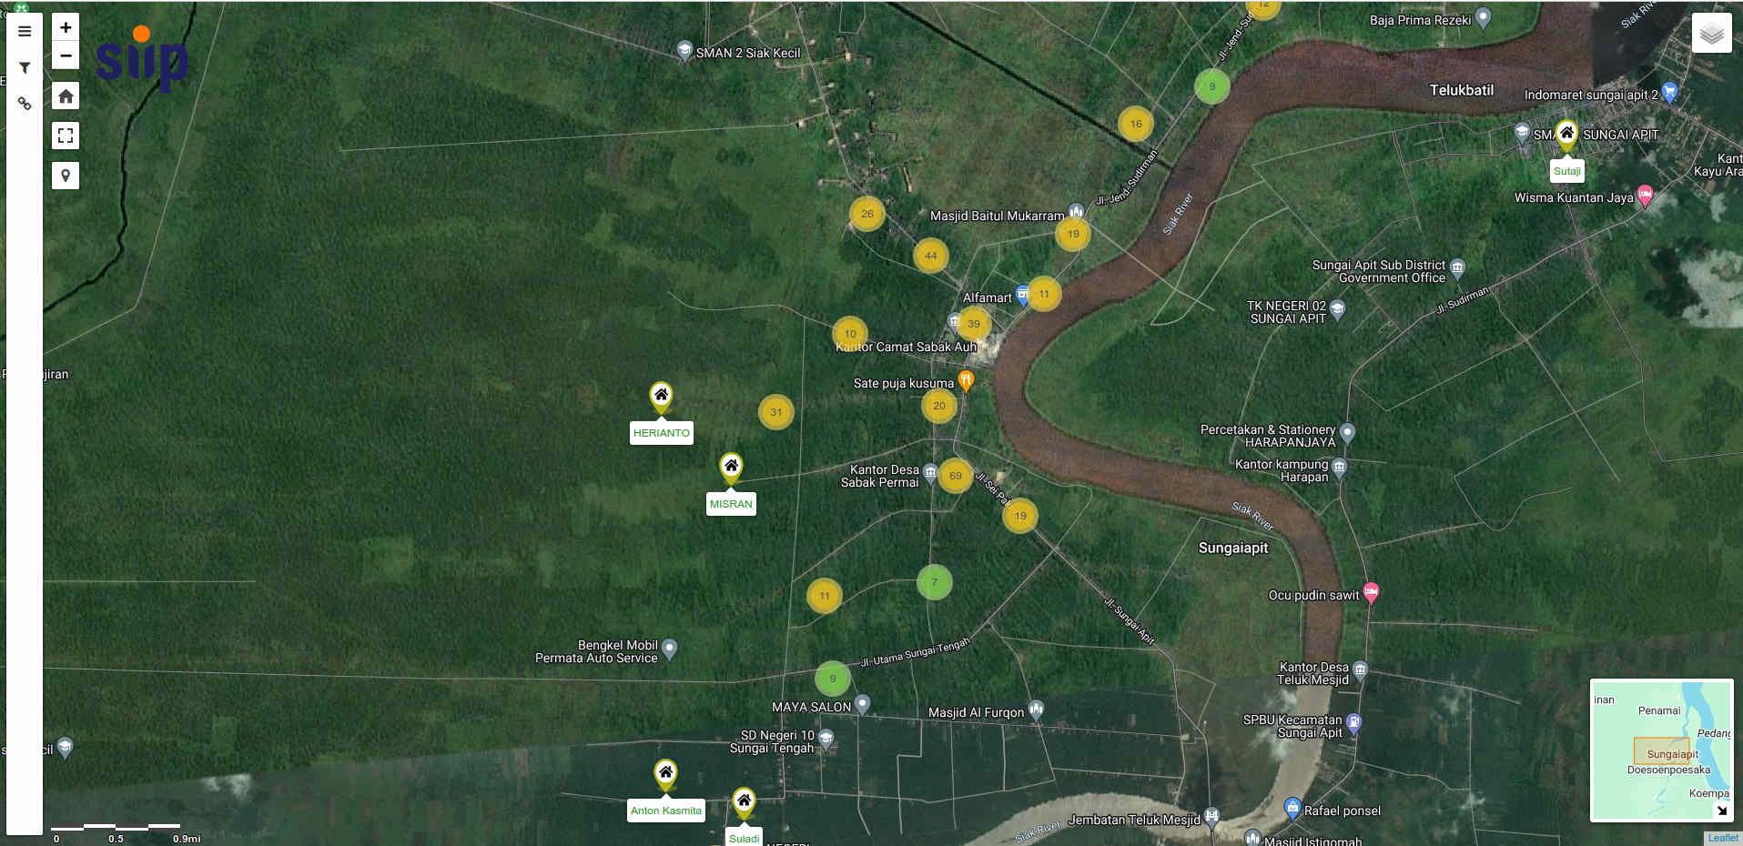Click the Bengkel Mobil Permata Auto Service pin

coord(669,650)
